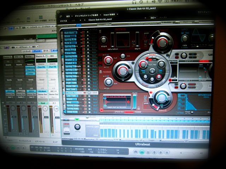
Task: Adjust the filter cut knob in Ultrabeat
Action: 143,64
